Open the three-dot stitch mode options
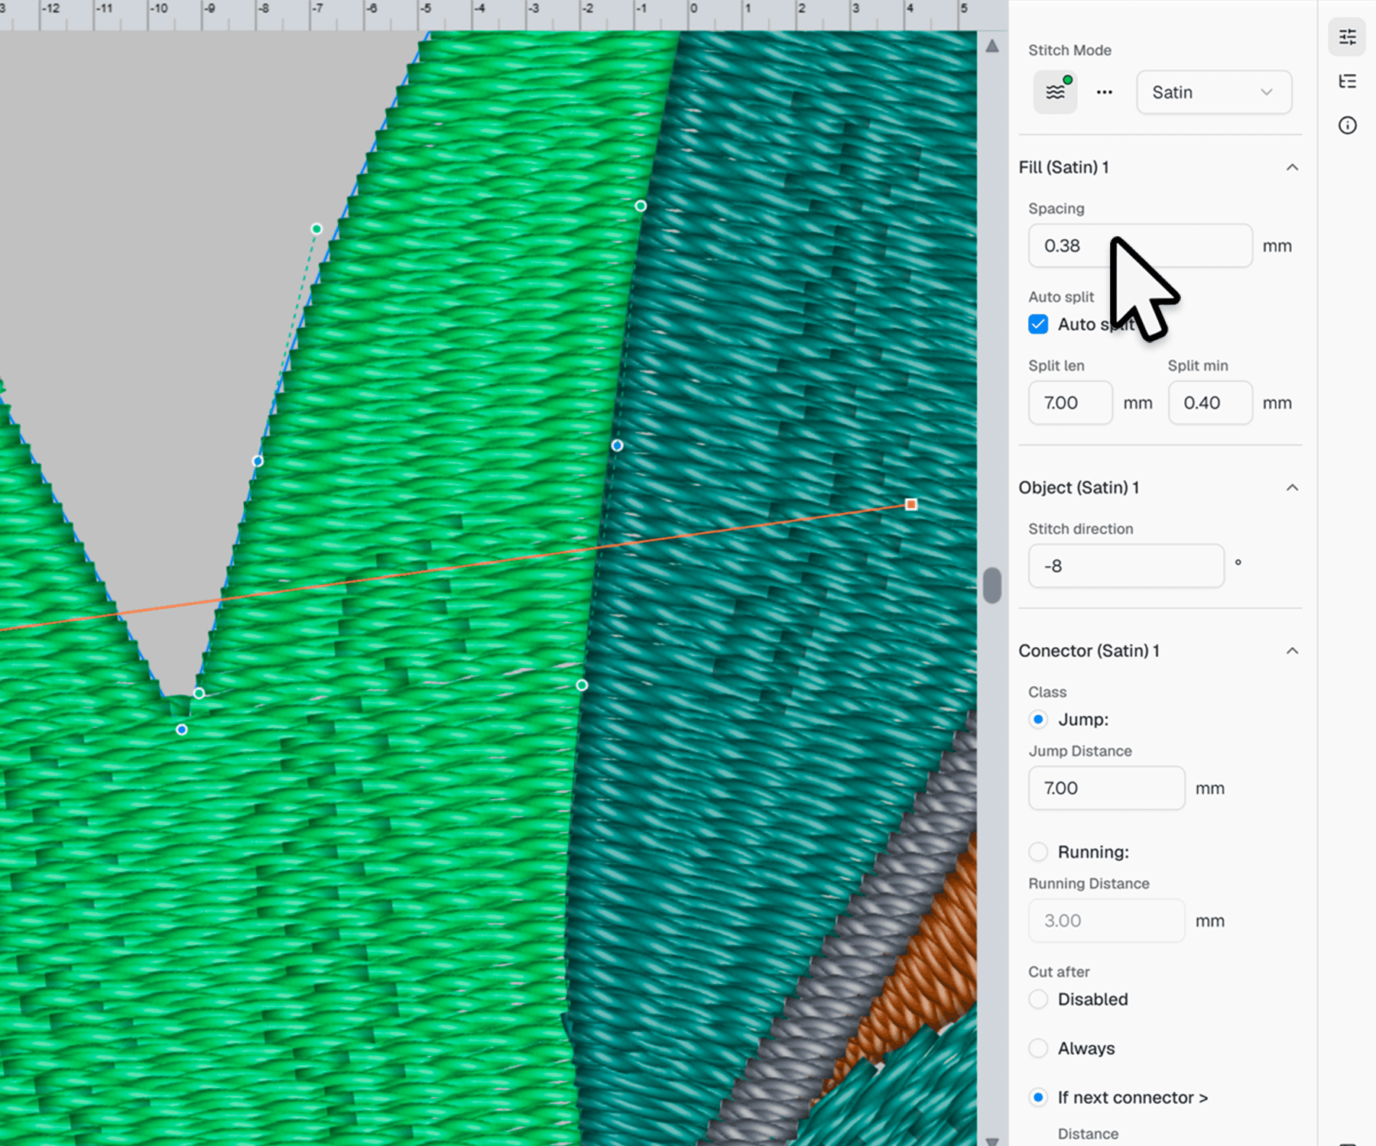This screenshot has height=1146, width=1376. click(1104, 92)
